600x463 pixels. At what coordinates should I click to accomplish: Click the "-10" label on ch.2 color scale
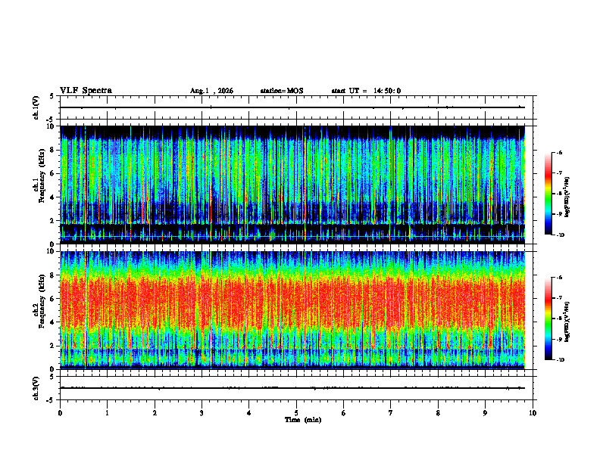pos(561,360)
